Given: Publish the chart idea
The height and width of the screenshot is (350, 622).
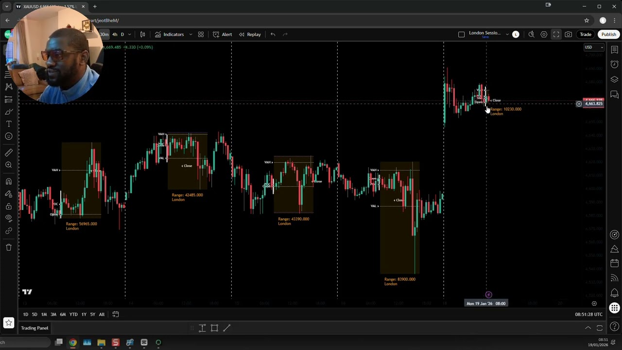Looking at the screenshot, I should (608, 35).
